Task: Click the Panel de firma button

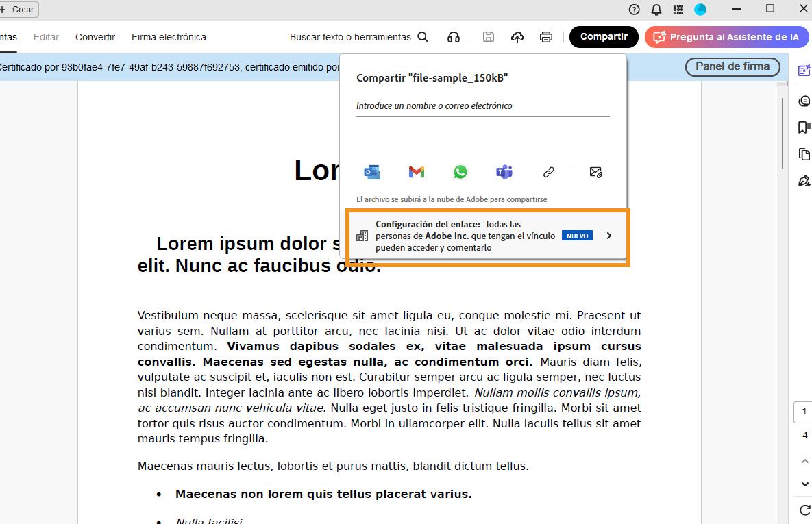Action: click(733, 67)
